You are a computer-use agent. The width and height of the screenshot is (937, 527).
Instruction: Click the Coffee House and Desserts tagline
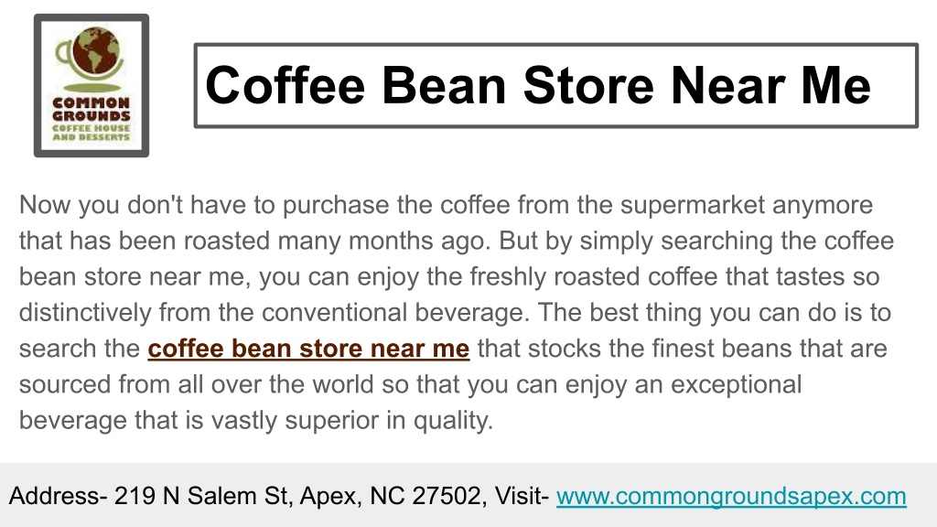tap(91, 133)
